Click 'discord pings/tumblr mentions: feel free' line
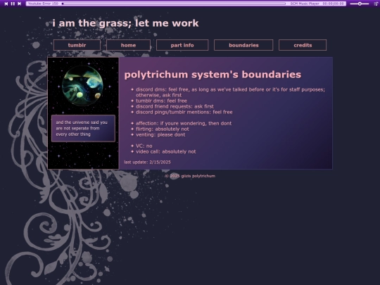This screenshot has width=380, height=285. coord(184,112)
